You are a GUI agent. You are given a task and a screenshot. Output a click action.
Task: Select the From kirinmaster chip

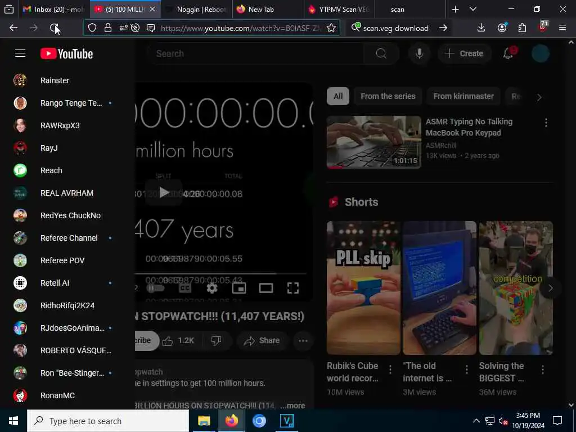[x=463, y=96]
